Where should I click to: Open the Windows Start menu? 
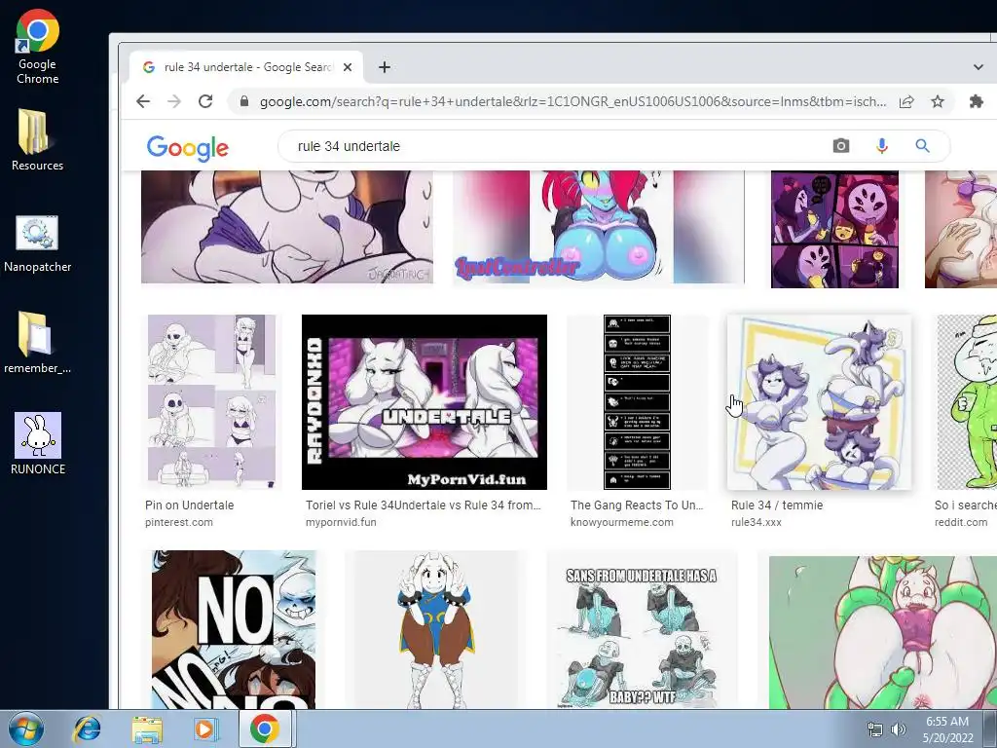coord(26,729)
